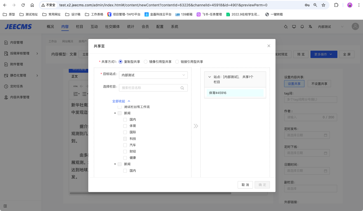Viewport: 363px width, 211px height.
Task: Select 镜像引用型共享 radio option
Action: click(x=146, y=62)
